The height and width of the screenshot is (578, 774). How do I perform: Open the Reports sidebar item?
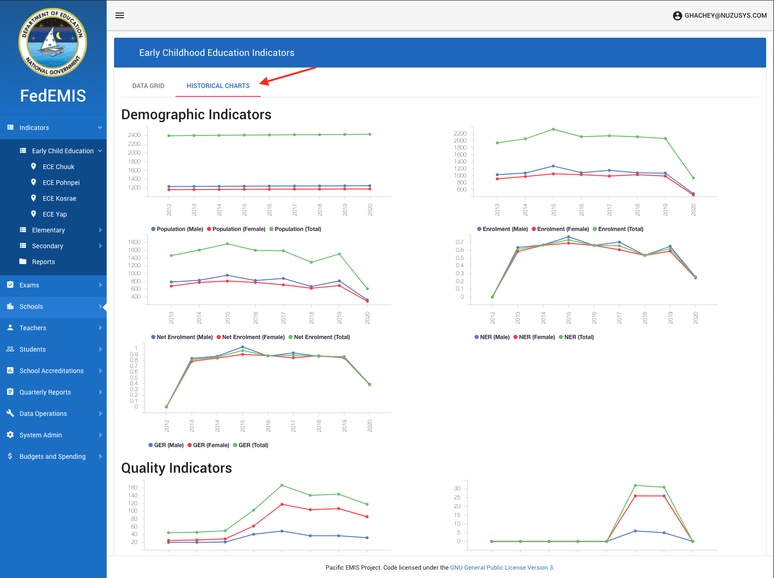point(43,262)
